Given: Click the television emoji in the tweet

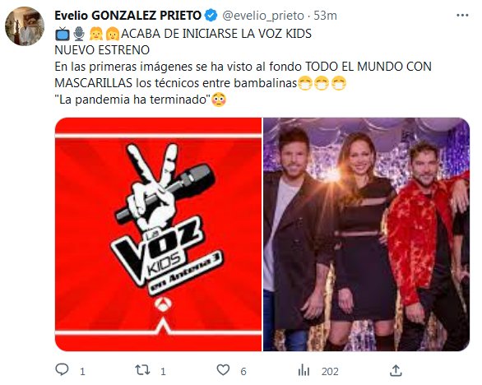Looking at the screenshot, I should point(63,34).
